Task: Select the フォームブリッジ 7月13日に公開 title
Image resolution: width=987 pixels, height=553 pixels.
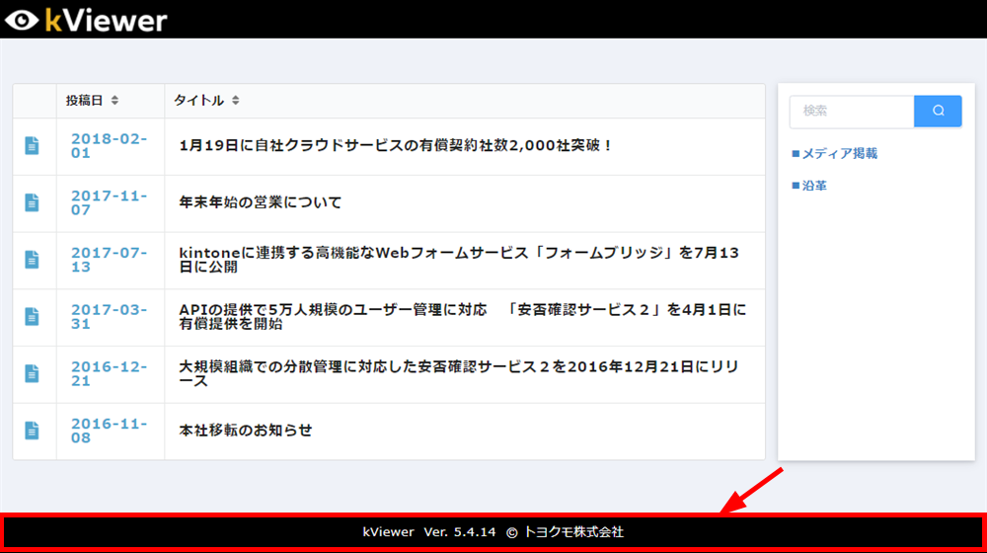Action: pyautogui.click(x=459, y=260)
